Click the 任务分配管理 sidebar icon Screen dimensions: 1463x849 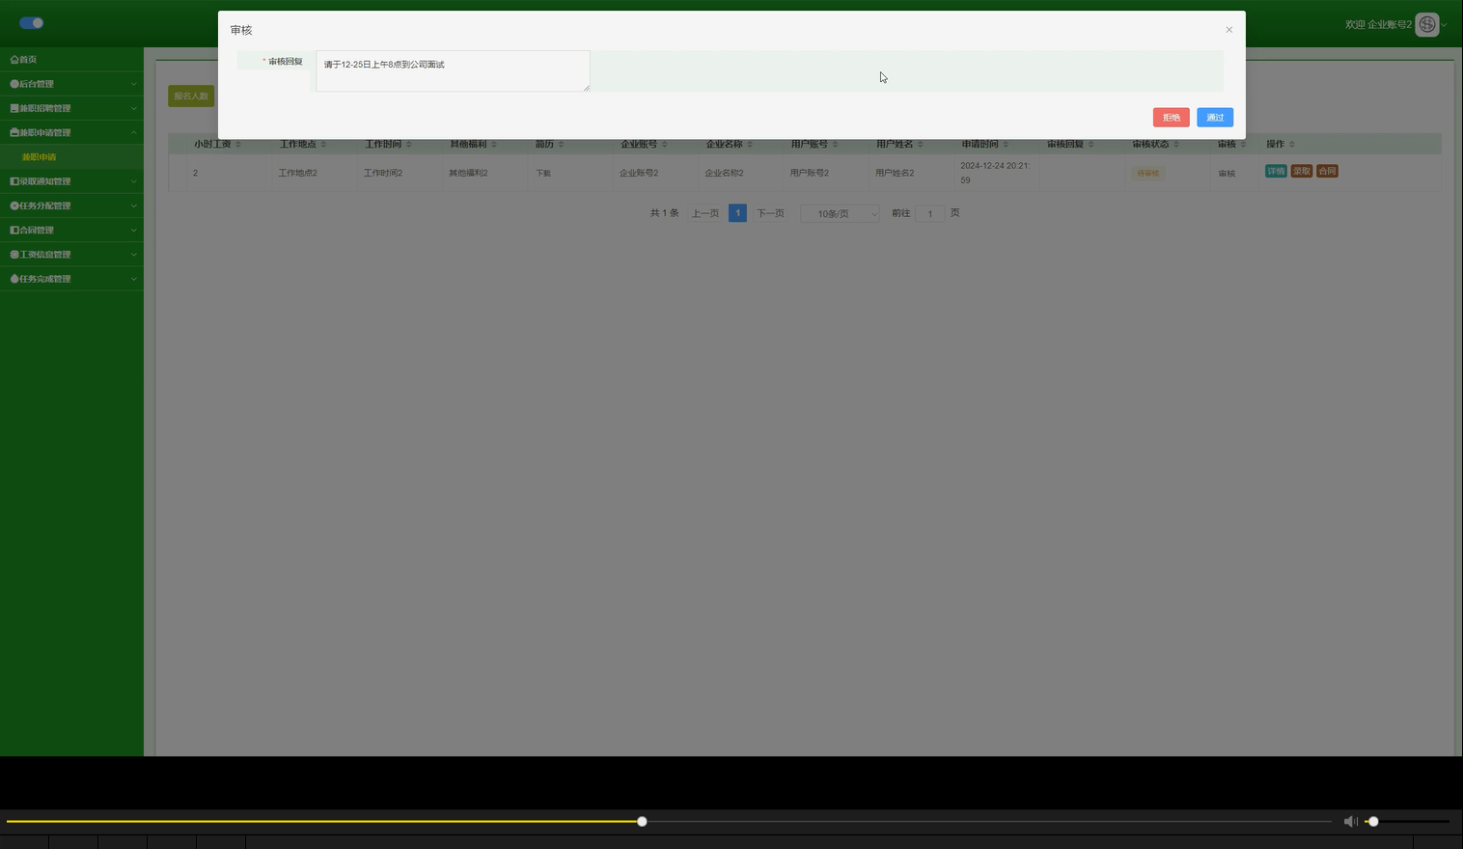[x=14, y=205]
